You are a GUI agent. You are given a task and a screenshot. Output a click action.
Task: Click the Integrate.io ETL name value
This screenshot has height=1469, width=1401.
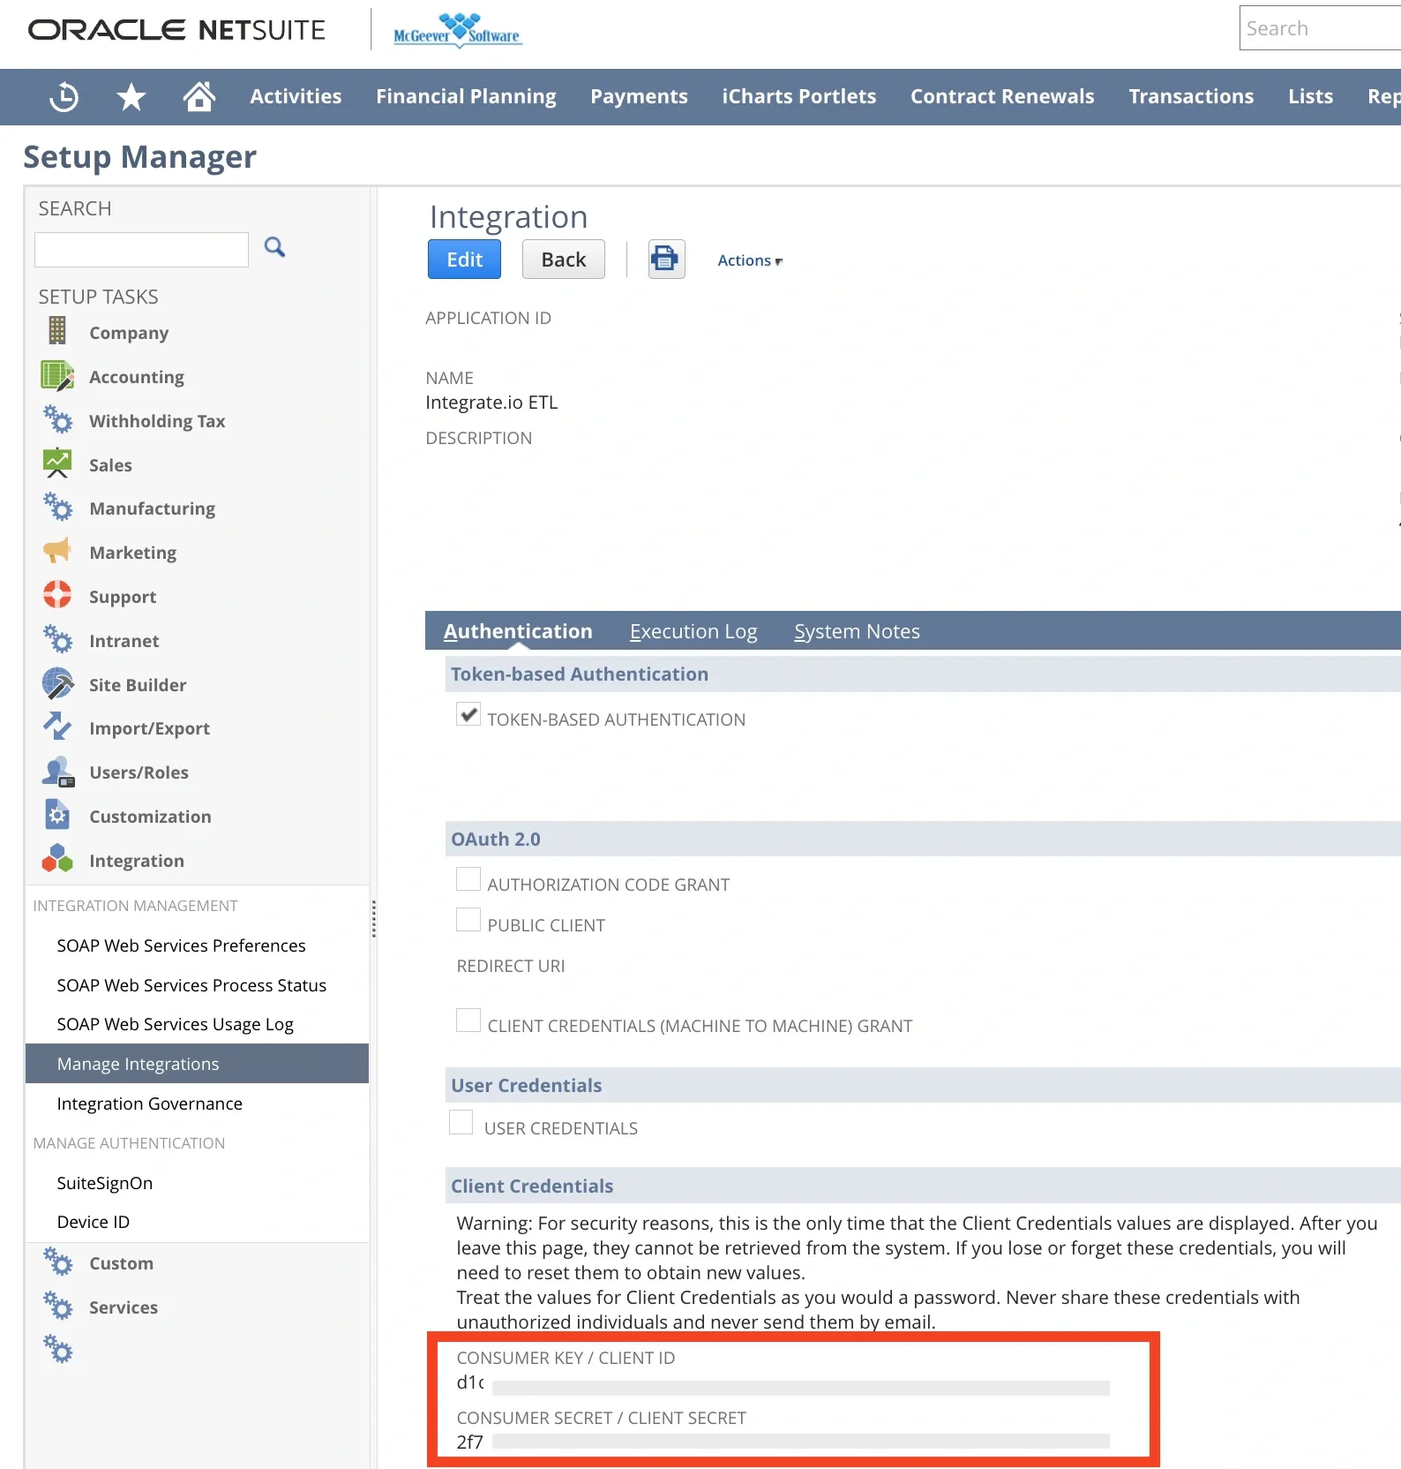coord(491,403)
